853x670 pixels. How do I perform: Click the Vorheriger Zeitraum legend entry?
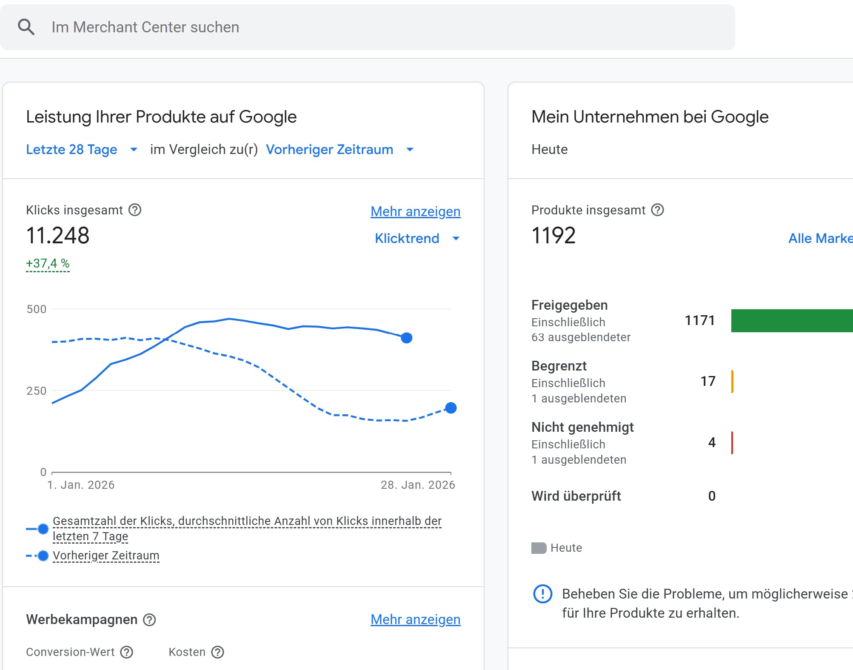click(x=106, y=556)
